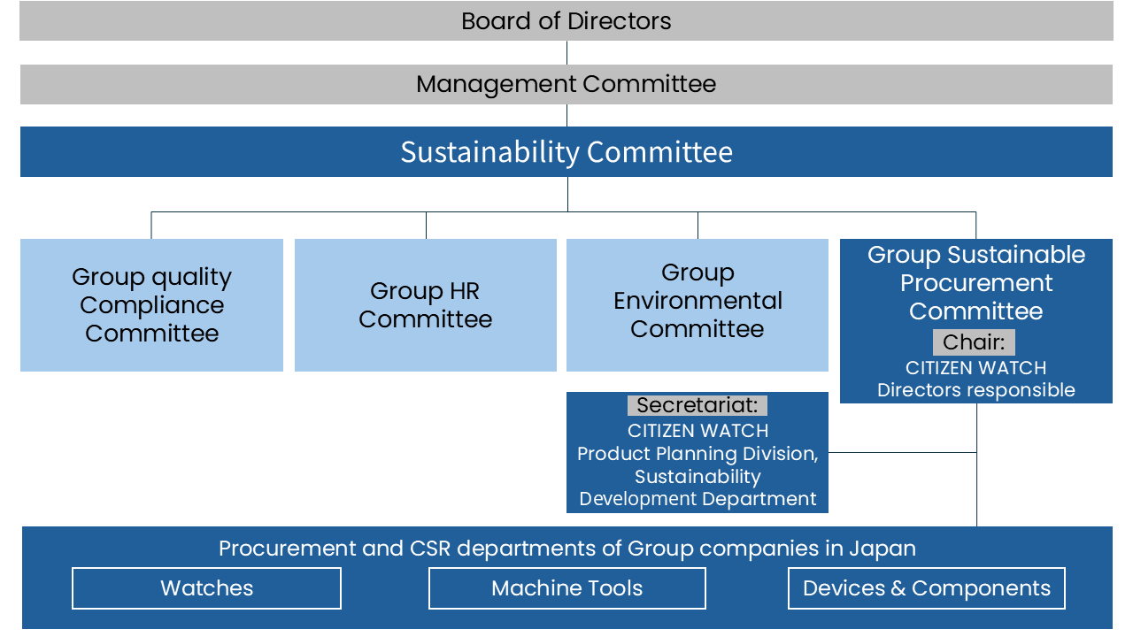Select the Management Committee bar
Screen dimensions: 1133x637
pyautogui.click(x=566, y=84)
